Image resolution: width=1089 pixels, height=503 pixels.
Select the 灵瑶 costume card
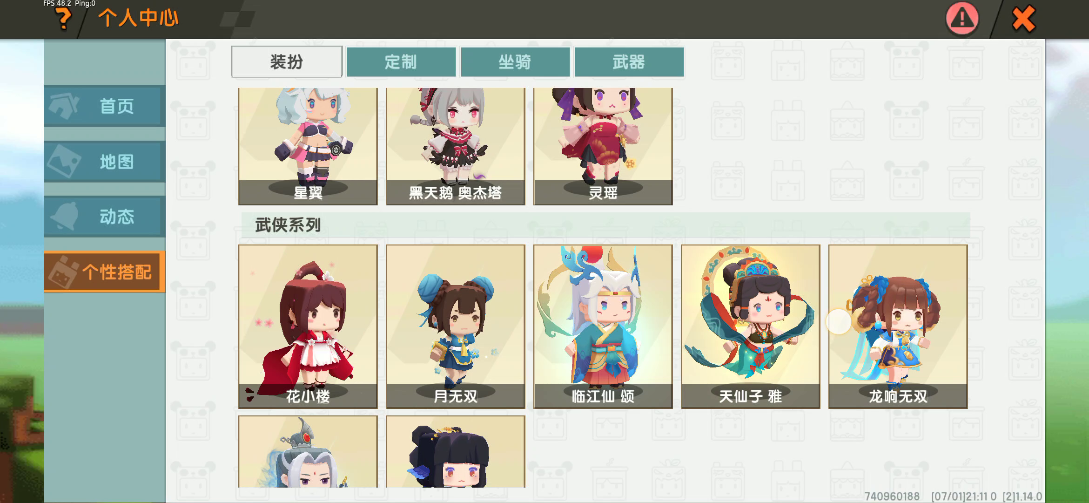[603, 146]
